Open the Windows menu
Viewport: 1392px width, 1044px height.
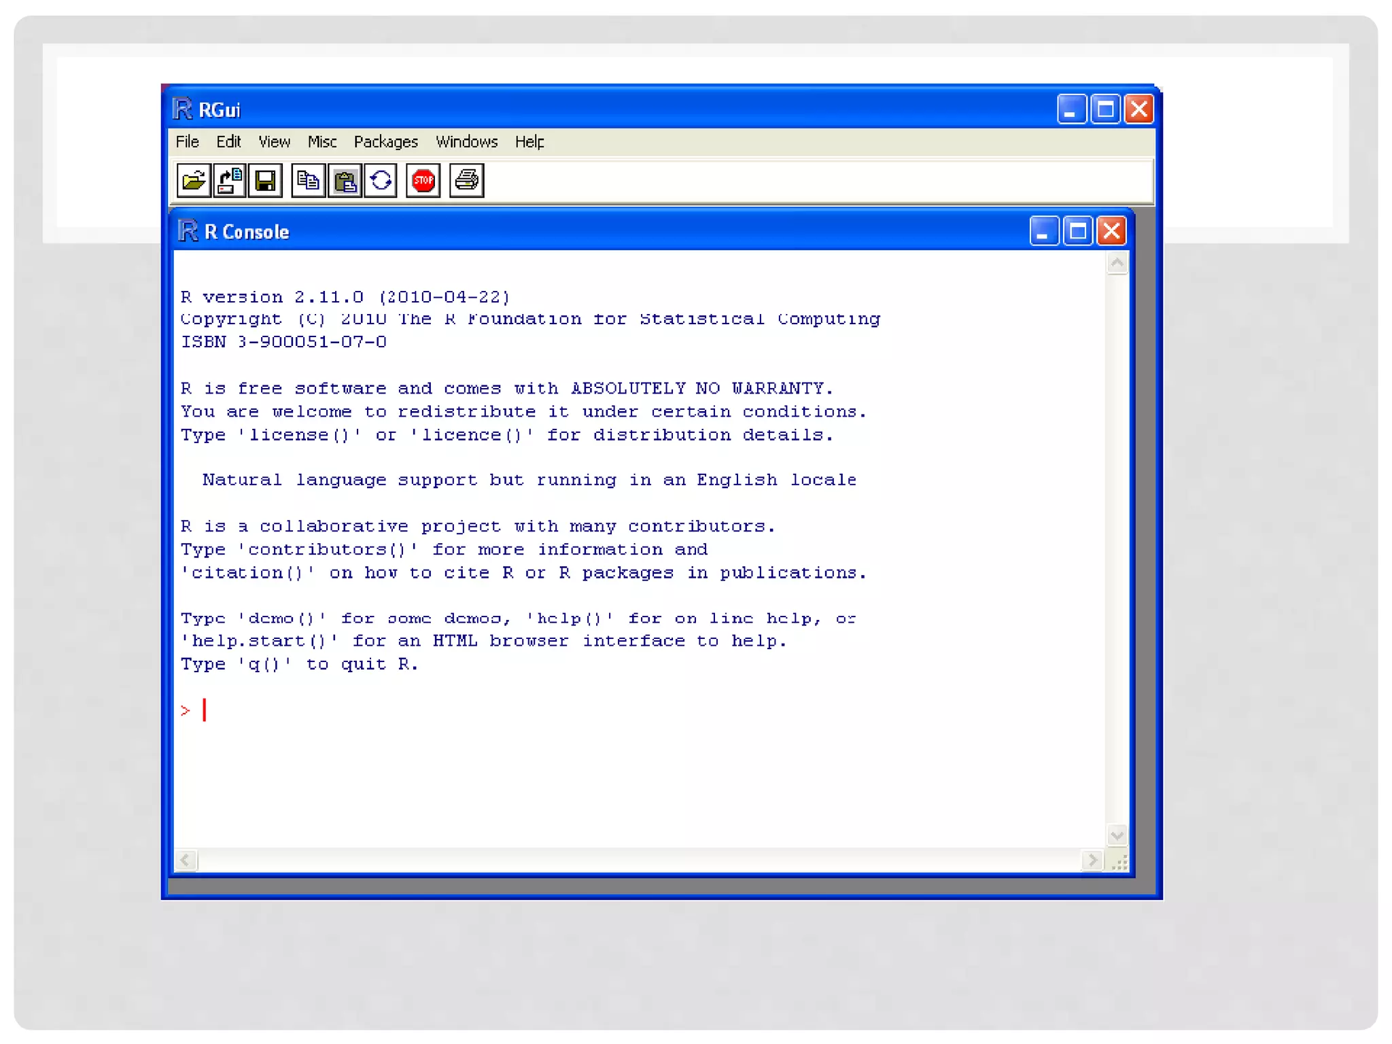tap(466, 142)
